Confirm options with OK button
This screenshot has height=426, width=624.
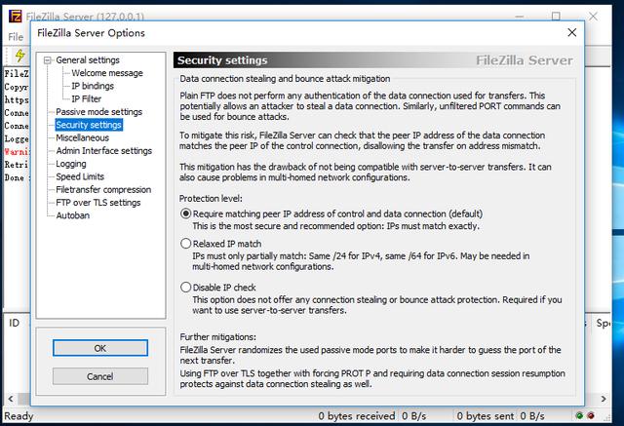tap(100, 348)
